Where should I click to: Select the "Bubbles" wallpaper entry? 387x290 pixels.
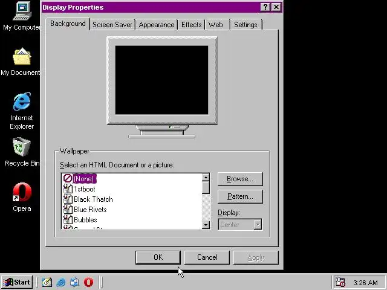(85, 220)
